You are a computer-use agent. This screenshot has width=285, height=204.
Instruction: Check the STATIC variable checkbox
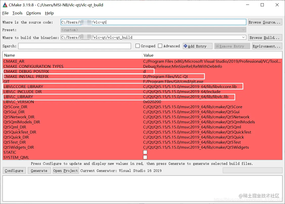[145, 152]
